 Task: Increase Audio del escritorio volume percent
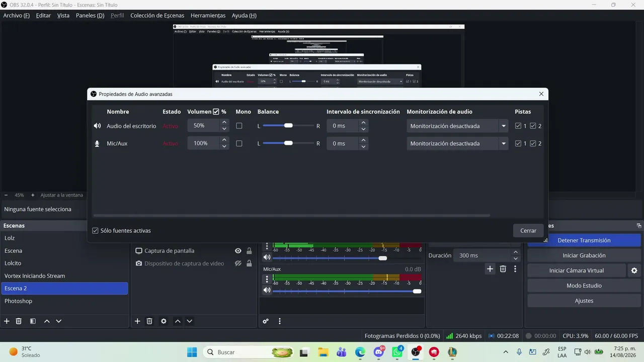tap(224, 123)
